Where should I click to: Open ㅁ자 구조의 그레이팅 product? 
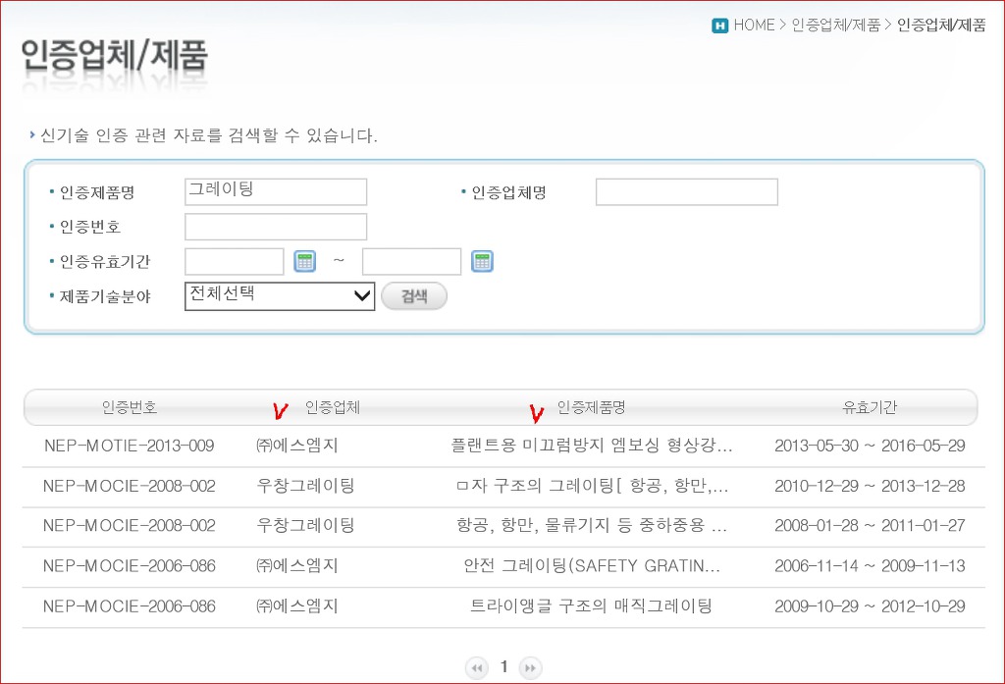tap(592, 486)
